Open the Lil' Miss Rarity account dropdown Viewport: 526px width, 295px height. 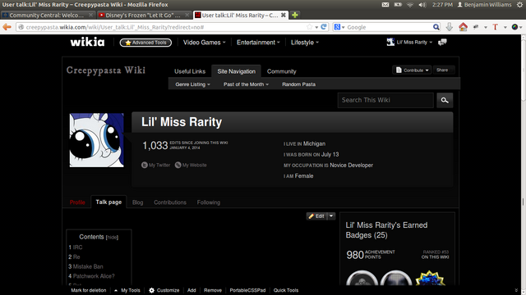(409, 42)
